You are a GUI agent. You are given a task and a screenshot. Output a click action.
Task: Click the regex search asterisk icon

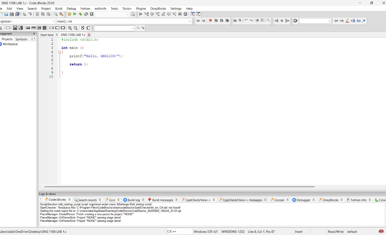click(x=364, y=21)
